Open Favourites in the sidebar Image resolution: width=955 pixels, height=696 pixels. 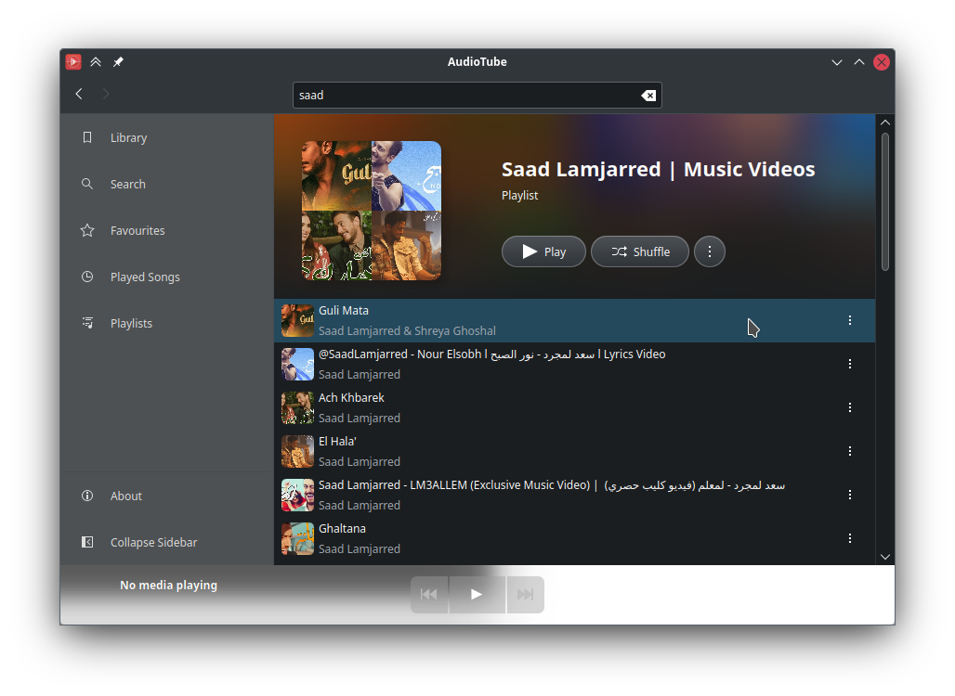tap(167, 230)
